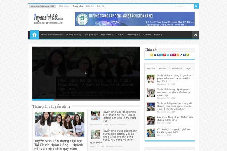Viewport: 227px width, 151px height.
Task: Select Trang chủ in the top menu
Action: pyautogui.click(x=78, y=6)
